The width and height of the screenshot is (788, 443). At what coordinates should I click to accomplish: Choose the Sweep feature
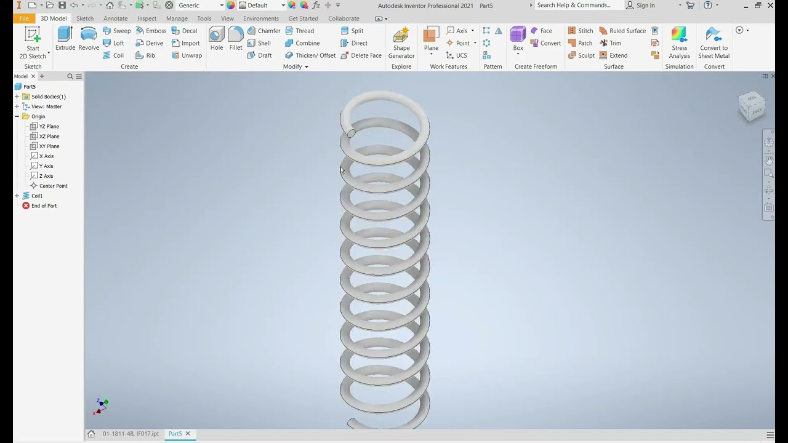click(x=117, y=31)
